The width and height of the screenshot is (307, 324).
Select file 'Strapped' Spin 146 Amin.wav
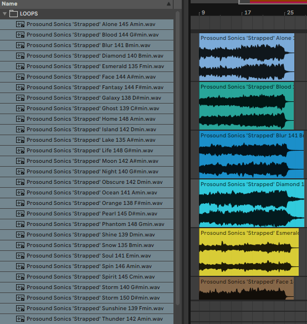pos(86,266)
